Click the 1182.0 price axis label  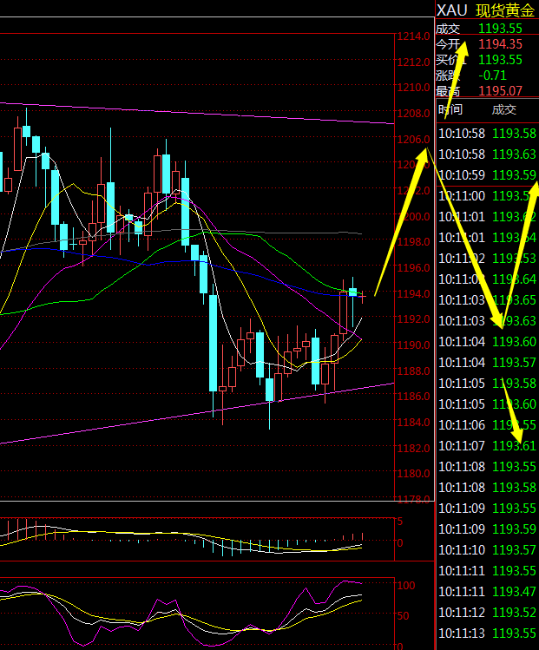click(413, 448)
